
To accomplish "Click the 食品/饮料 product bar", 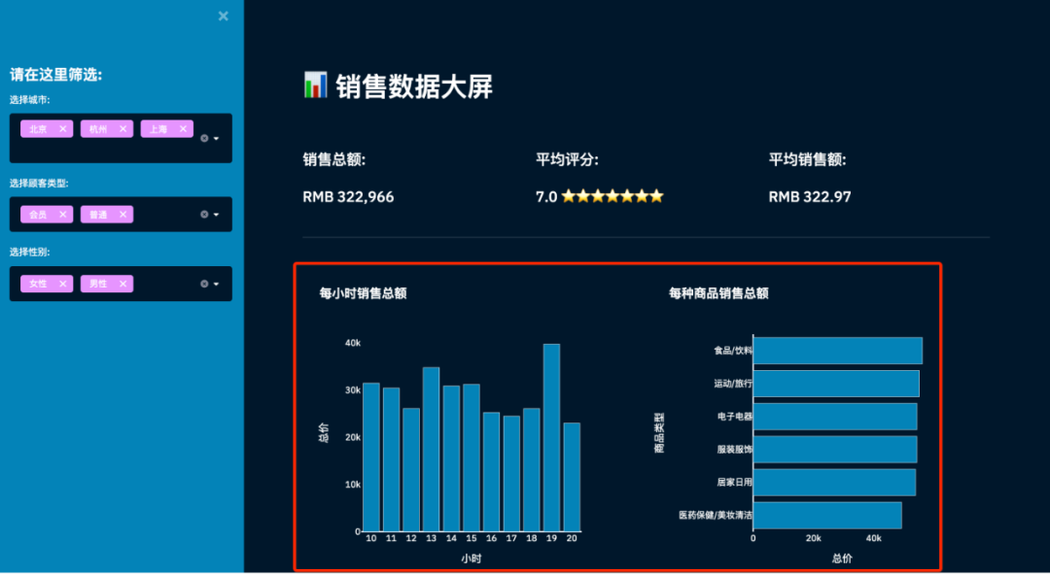I will [838, 351].
